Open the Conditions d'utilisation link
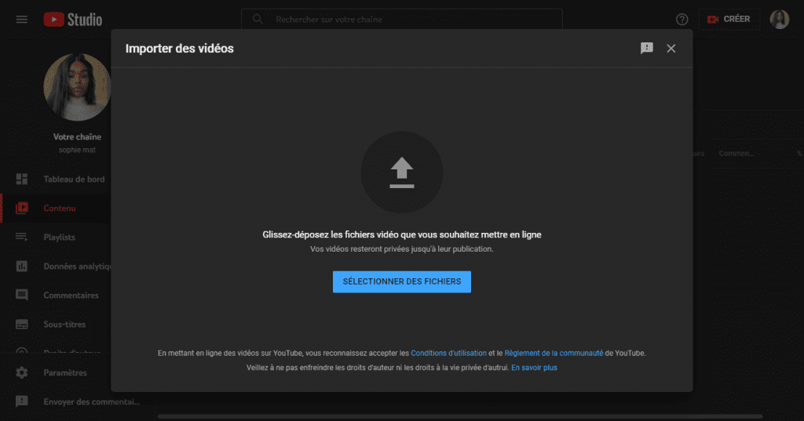The width and height of the screenshot is (804, 421). point(448,353)
